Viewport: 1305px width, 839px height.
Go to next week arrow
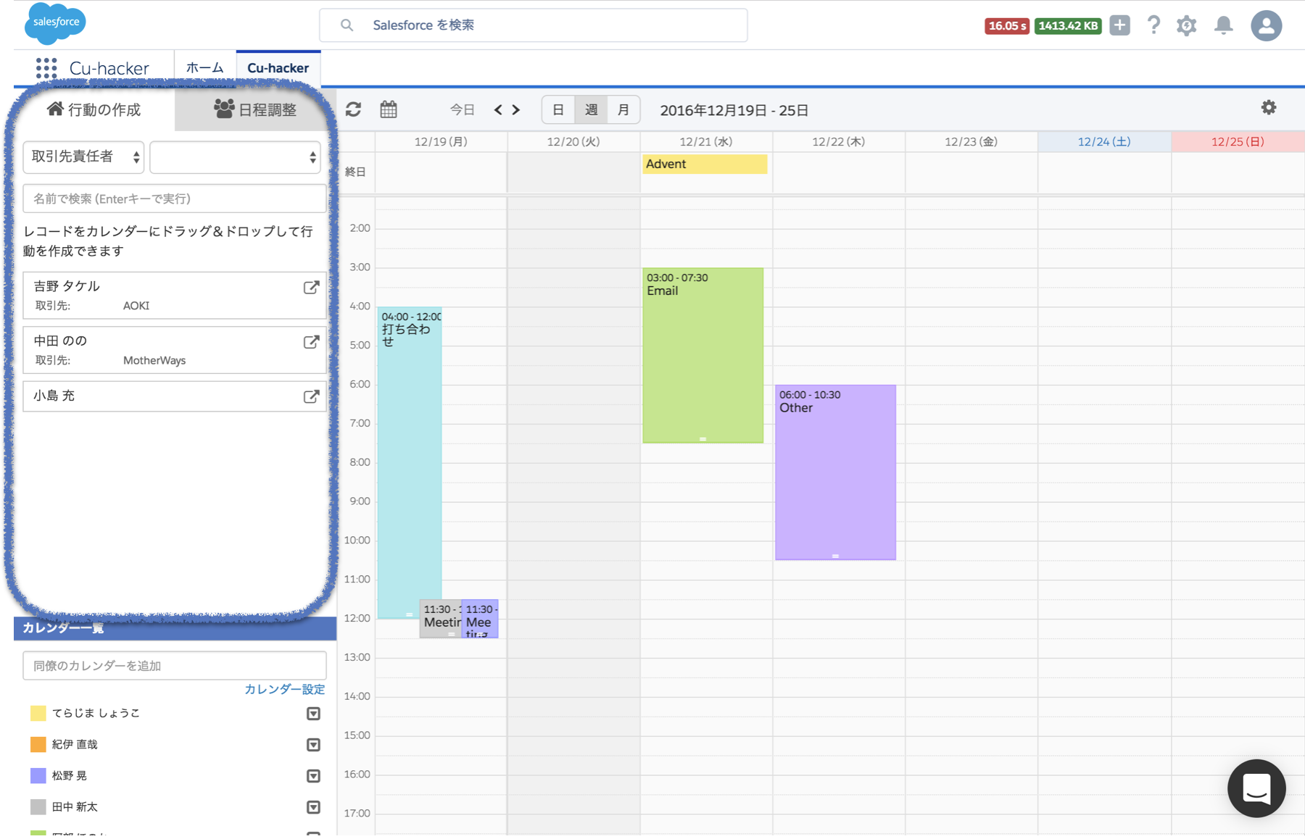tap(516, 110)
